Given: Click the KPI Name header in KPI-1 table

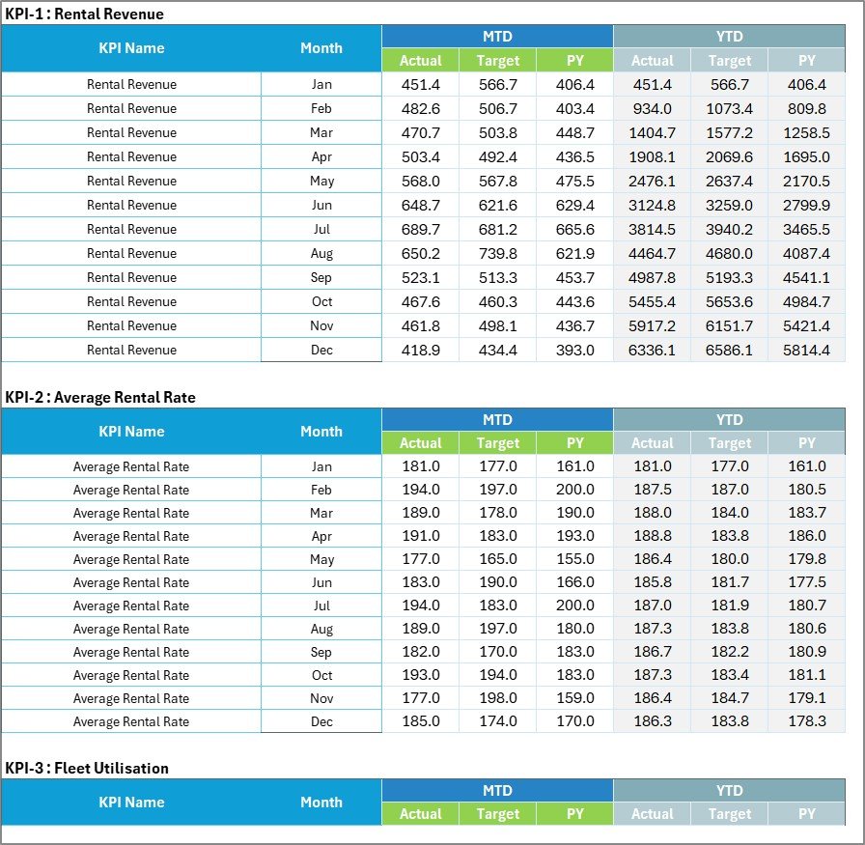Looking at the screenshot, I should pyautogui.click(x=131, y=48).
